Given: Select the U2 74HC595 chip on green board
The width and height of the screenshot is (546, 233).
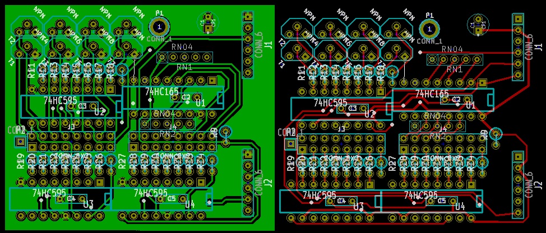Looking at the screenshot, I should click(70, 106).
